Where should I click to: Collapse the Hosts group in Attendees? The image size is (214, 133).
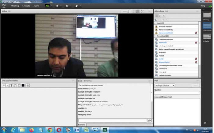point(156,23)
